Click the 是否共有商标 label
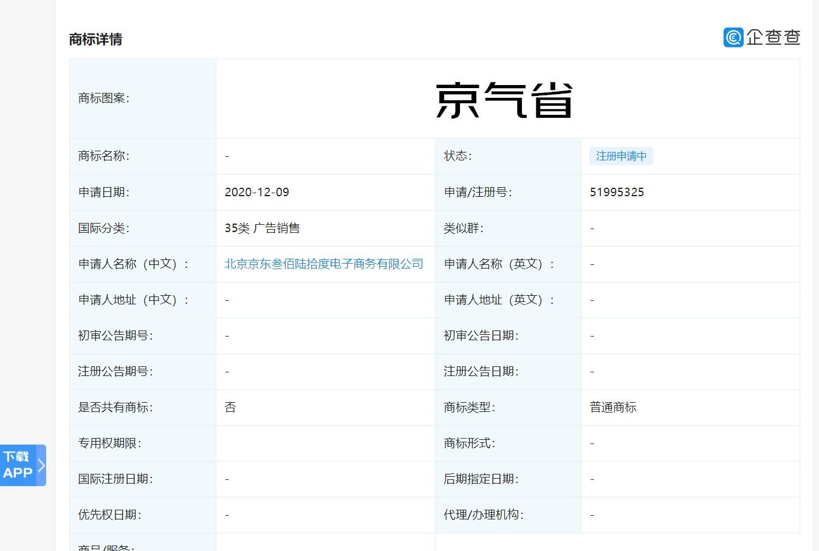Screen dimensions: 819x551 pos(115,408)
